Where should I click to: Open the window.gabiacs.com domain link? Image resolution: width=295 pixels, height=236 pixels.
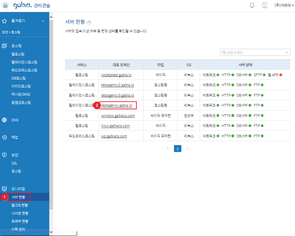click(118, 116)
